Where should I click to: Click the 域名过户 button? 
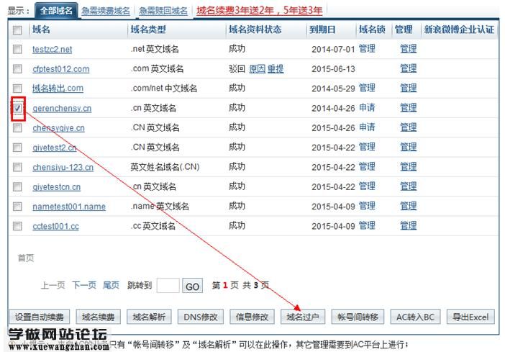coord(303,317)
